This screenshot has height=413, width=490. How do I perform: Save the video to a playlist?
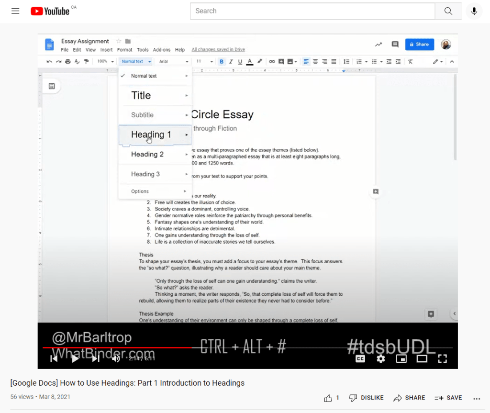[448, 398]
